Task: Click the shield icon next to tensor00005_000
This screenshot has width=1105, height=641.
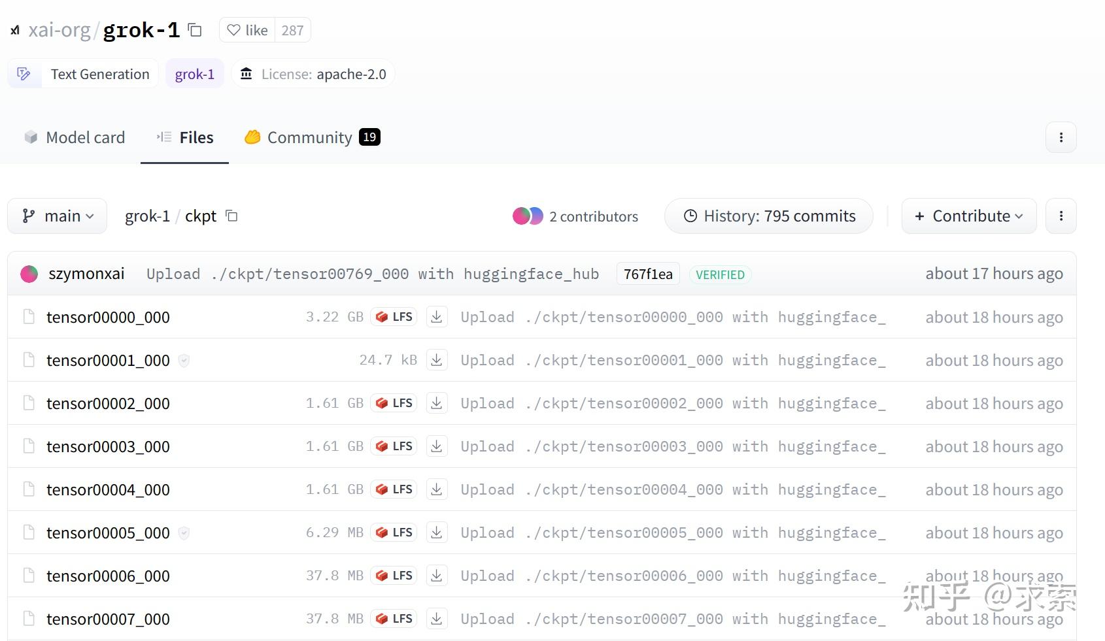Action: coord(184,533)
